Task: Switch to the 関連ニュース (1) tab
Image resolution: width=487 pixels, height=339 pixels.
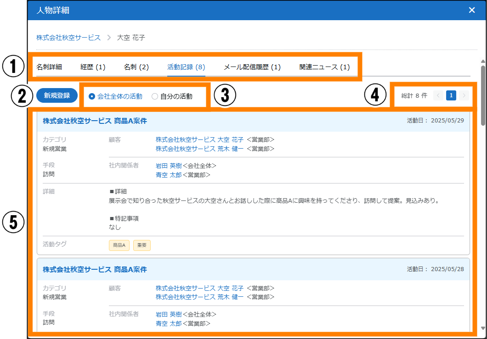Action: point(324,67)
